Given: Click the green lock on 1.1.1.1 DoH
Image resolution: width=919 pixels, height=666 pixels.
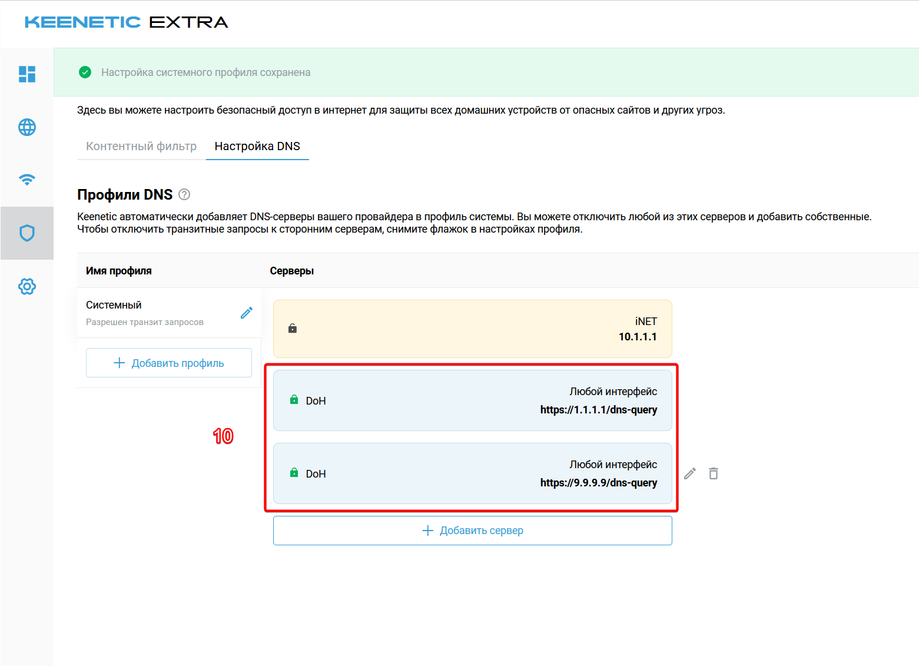Looking at the screenshot, I should tap(294, 400).
